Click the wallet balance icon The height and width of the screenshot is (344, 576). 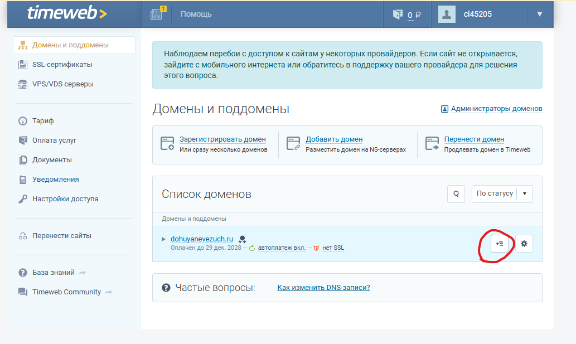(397, 14)
